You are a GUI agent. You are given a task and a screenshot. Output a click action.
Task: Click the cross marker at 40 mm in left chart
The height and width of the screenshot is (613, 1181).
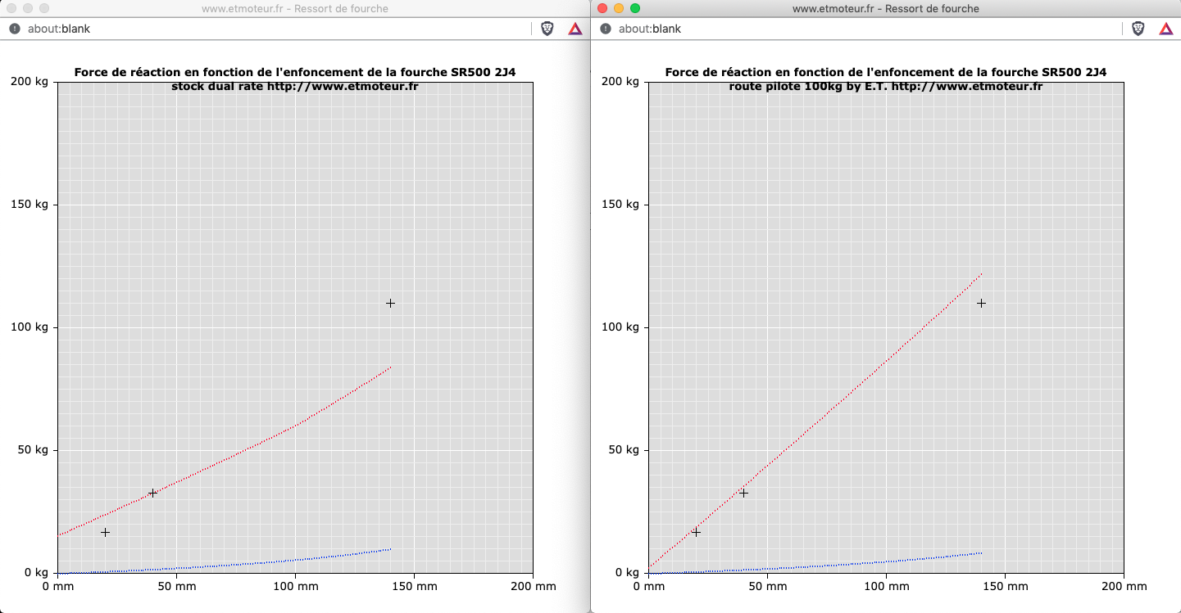(x=152, y=493)
